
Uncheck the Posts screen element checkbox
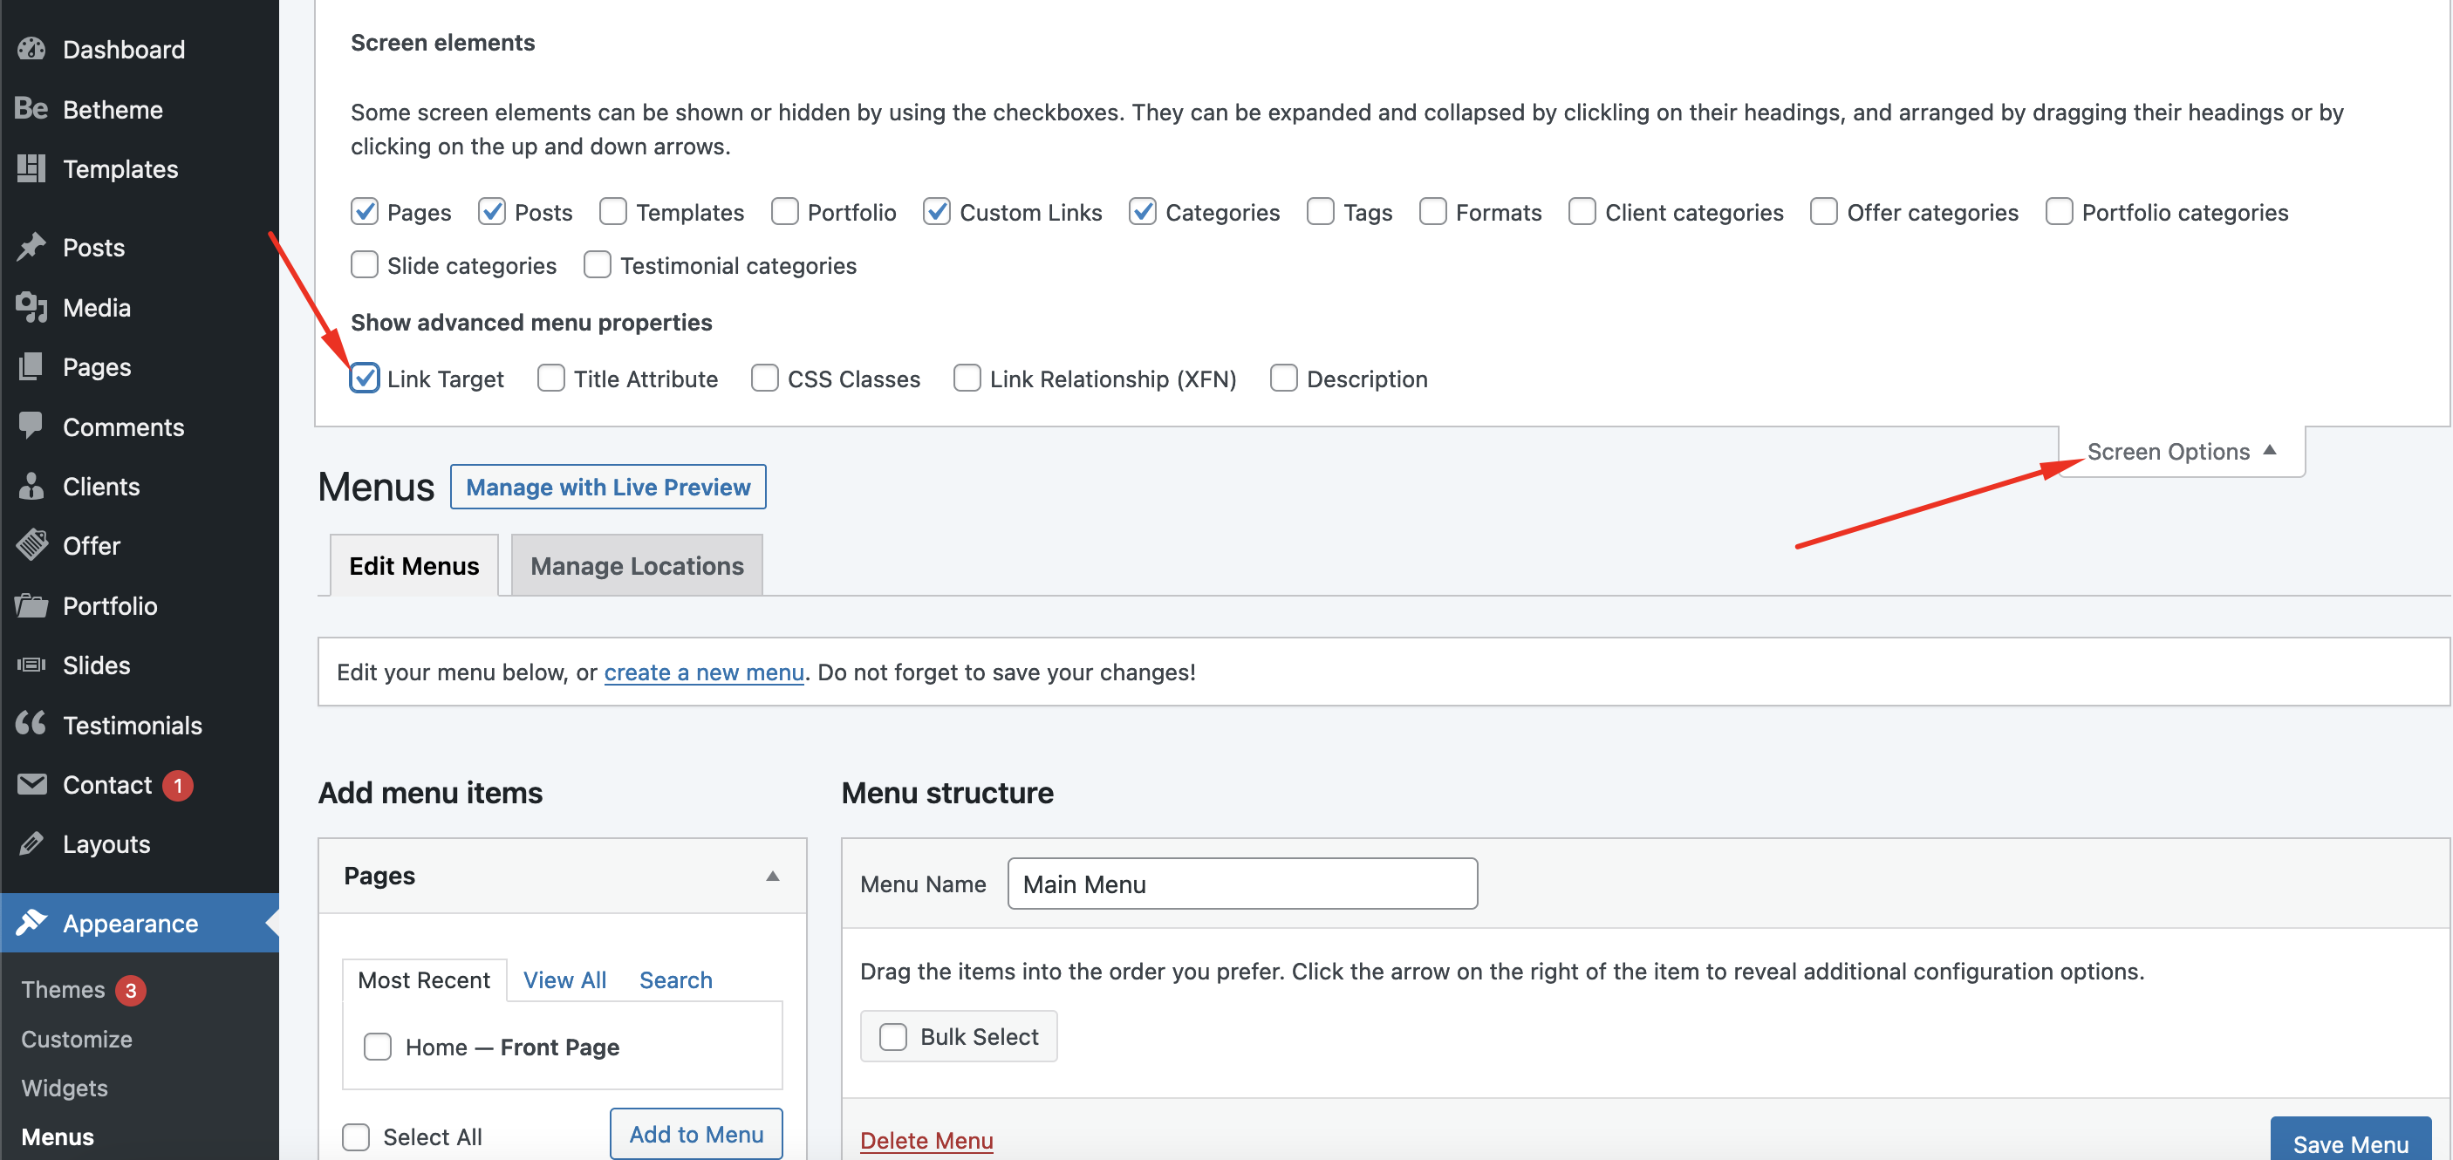[491, 211]
